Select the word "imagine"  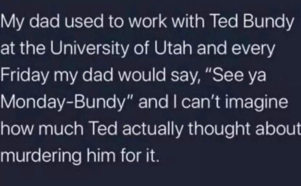click(x=257, y=103)
